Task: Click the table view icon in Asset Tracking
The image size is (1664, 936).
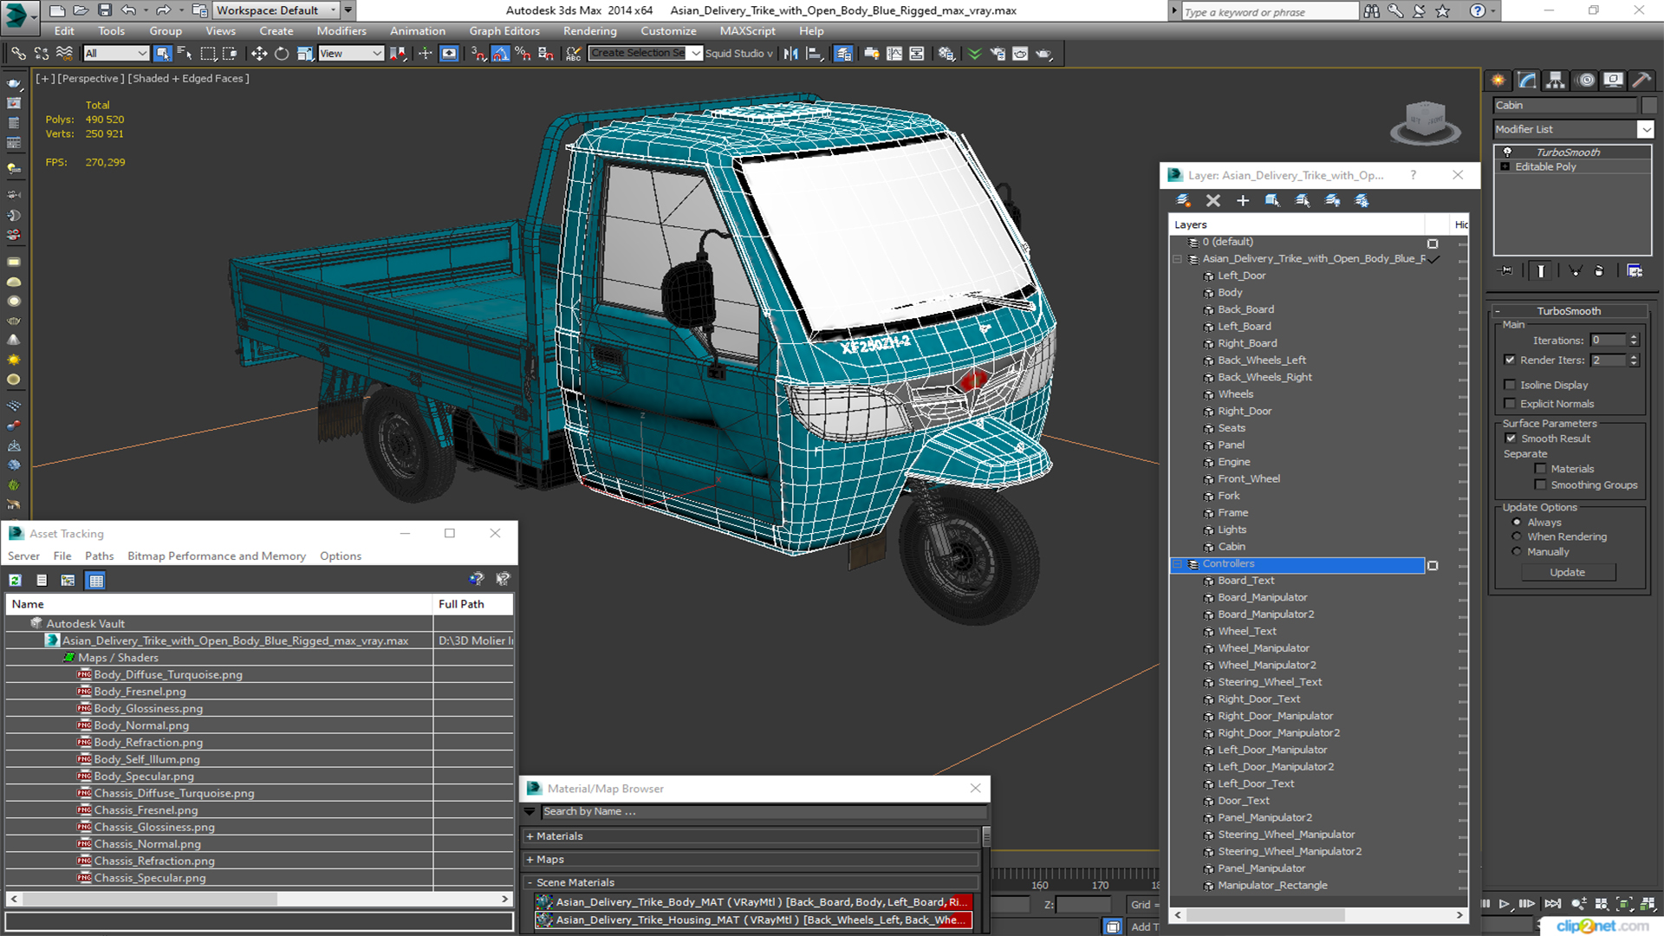Action: point(96,581)
